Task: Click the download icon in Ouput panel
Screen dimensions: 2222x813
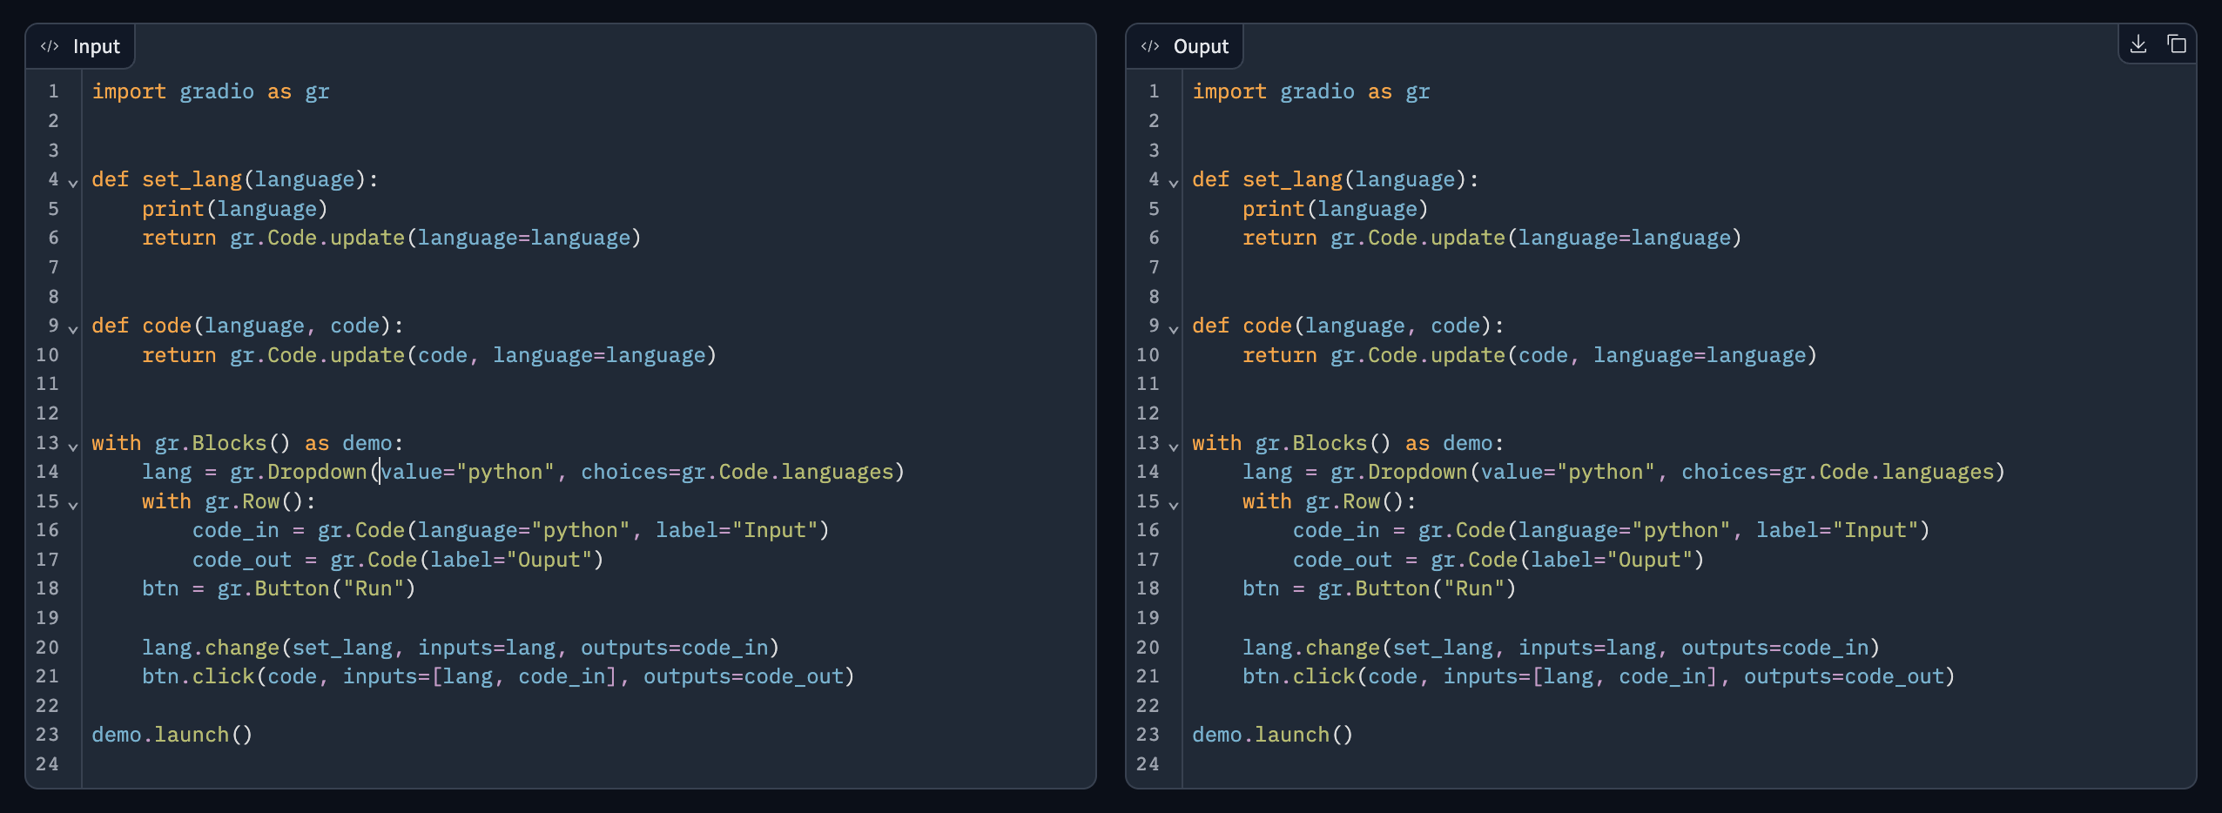Action: (x=2138, y=44)
